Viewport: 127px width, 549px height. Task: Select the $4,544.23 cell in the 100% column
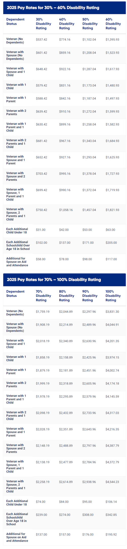click(x=112, y=482)
